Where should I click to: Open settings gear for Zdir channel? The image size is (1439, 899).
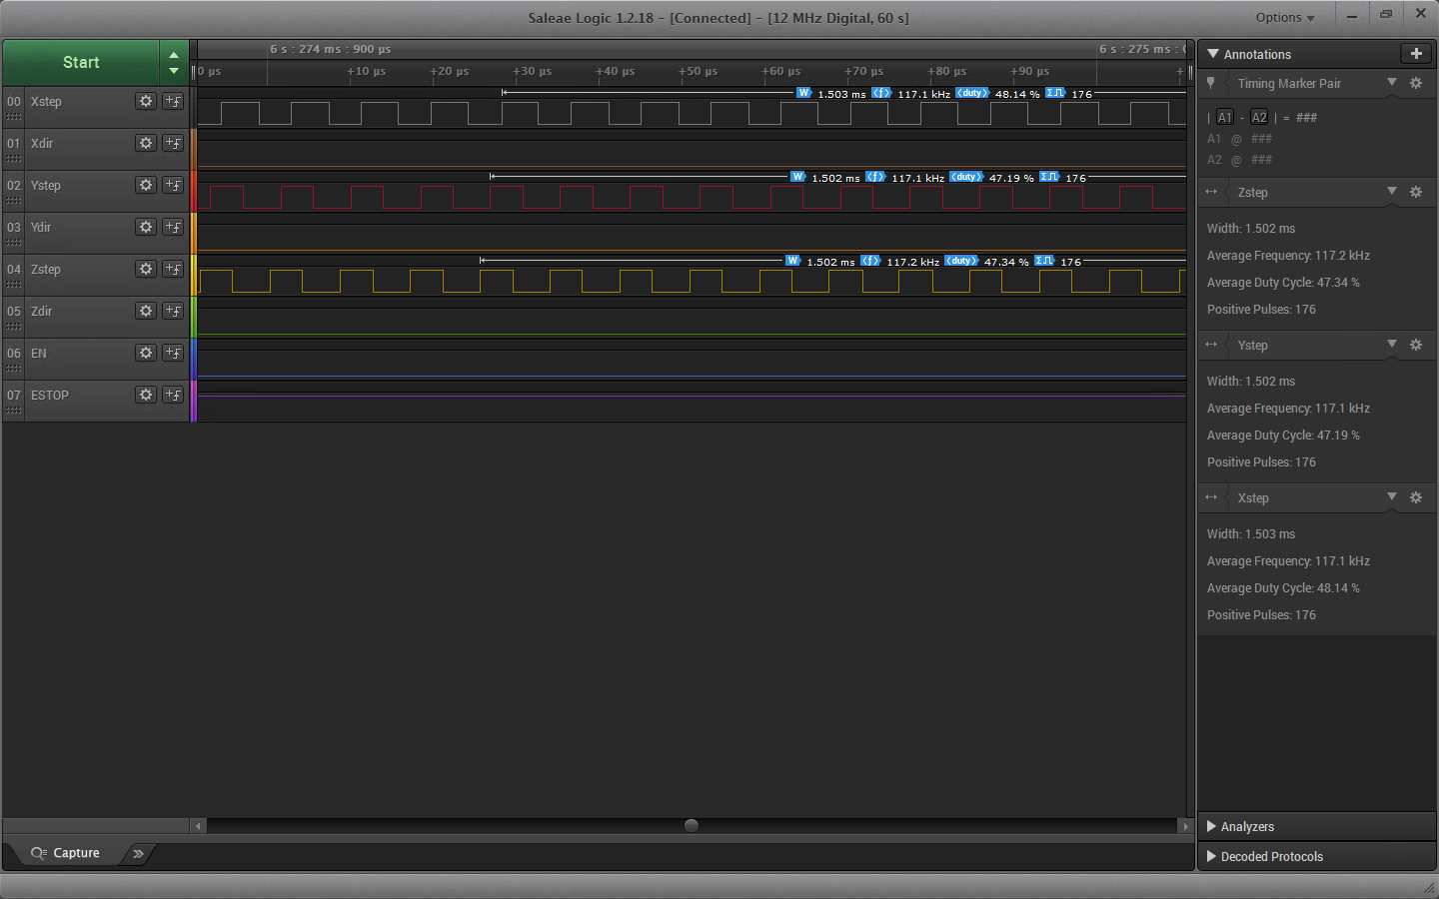[146, 311]
